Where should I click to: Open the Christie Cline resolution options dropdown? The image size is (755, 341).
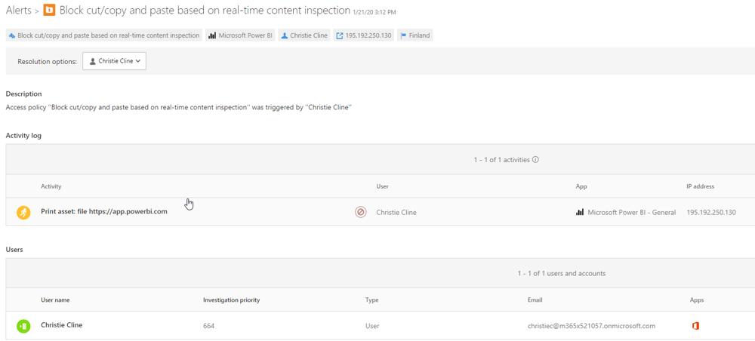[115, 61]
